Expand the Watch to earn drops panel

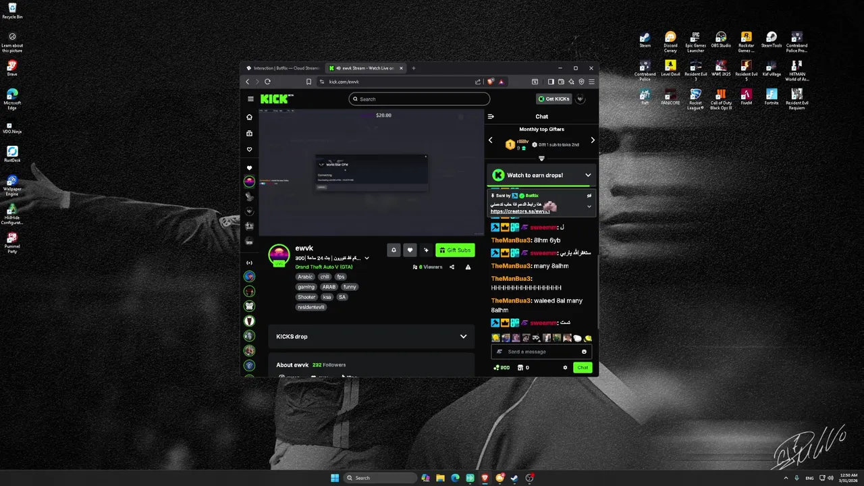tap(588, 175)
